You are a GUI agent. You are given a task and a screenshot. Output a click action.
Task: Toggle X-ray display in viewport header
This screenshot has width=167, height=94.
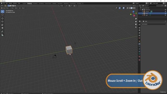(x=128, y=8)
